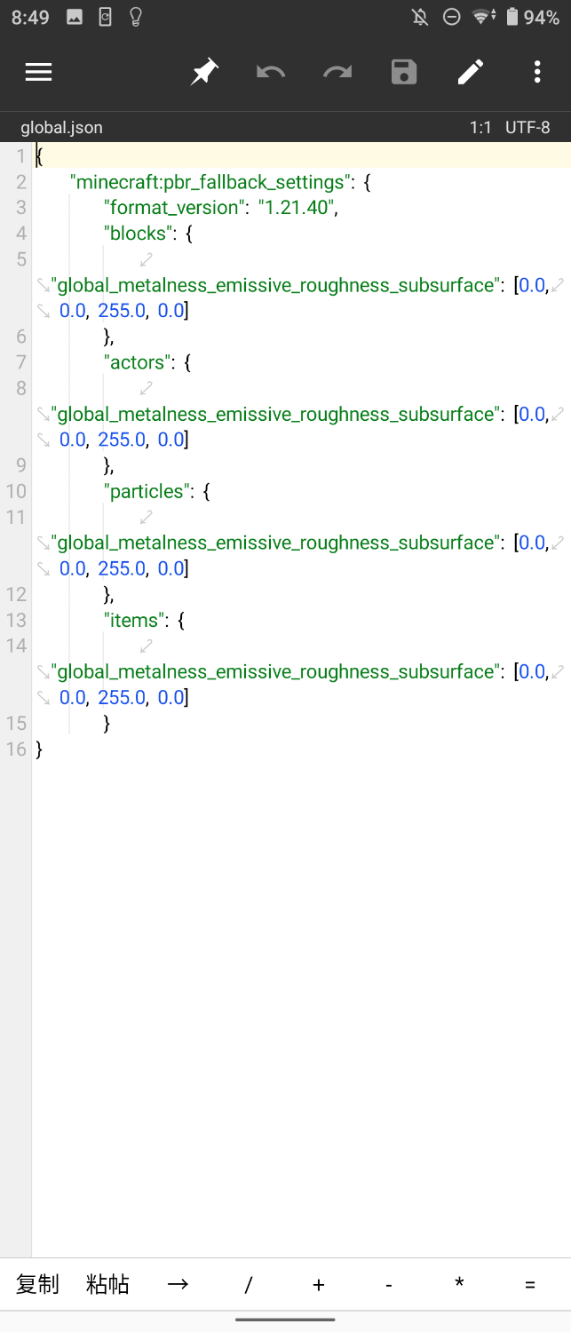Image resolution: width=571 pixels, height=1332 pixels.
Task: Tap the battery 94% indicator
Action: tap(532, 17)
